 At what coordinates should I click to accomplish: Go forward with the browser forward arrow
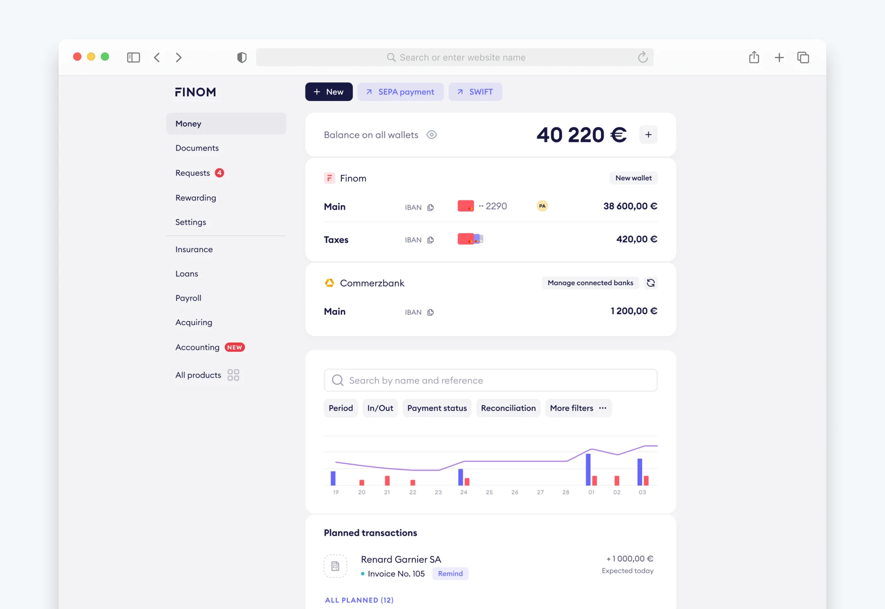[x=178, y=57]
